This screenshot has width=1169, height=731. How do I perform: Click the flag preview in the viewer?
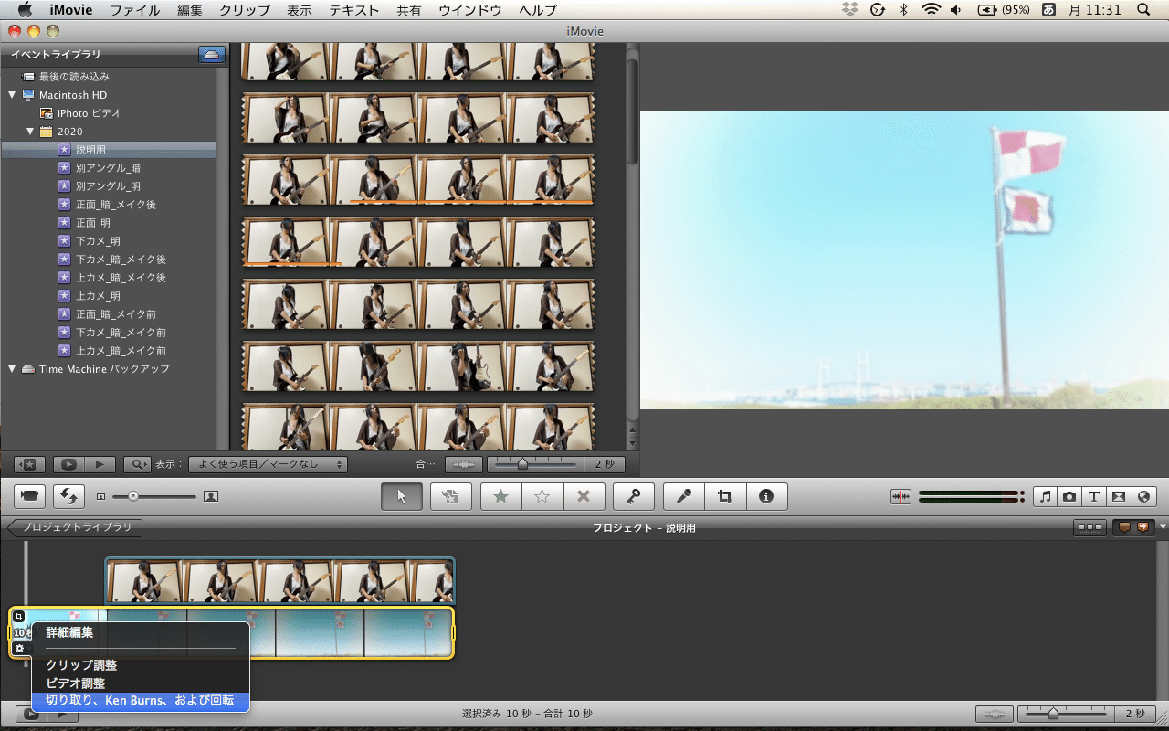pyautogui.click(x=904, y=260)
